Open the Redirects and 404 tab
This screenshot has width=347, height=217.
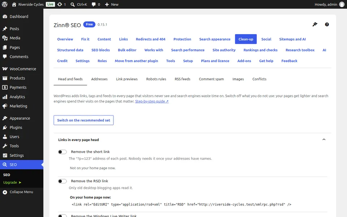point(150,39)
